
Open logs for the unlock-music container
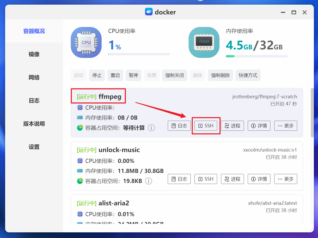pos(179,179)
